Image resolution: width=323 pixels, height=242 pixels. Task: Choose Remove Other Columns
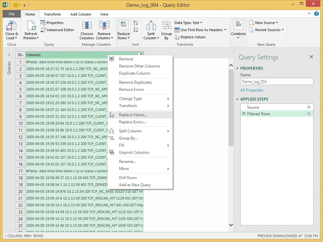coord(140,66)
